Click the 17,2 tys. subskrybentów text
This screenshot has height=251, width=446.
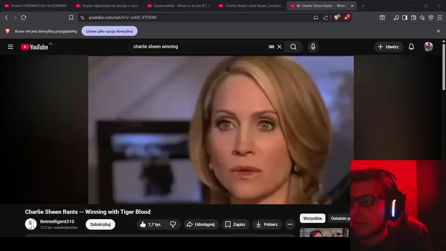point(59,228)
